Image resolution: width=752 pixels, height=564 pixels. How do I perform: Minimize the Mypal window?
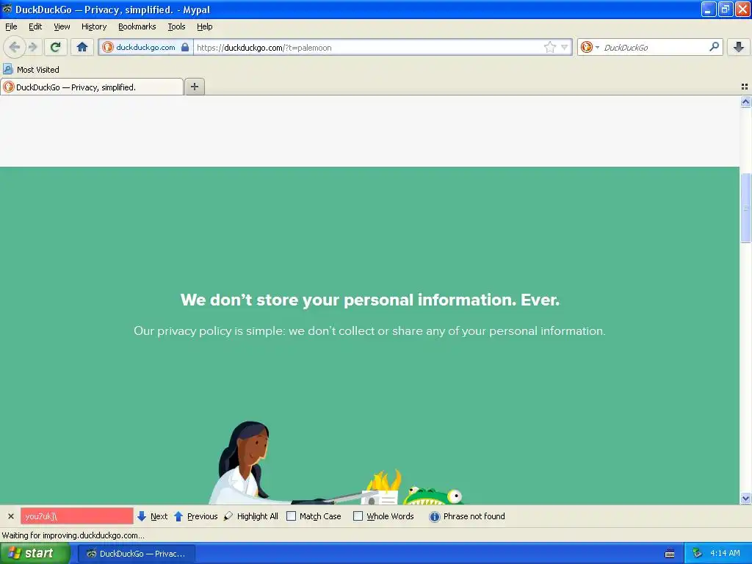tap(709, 9)
